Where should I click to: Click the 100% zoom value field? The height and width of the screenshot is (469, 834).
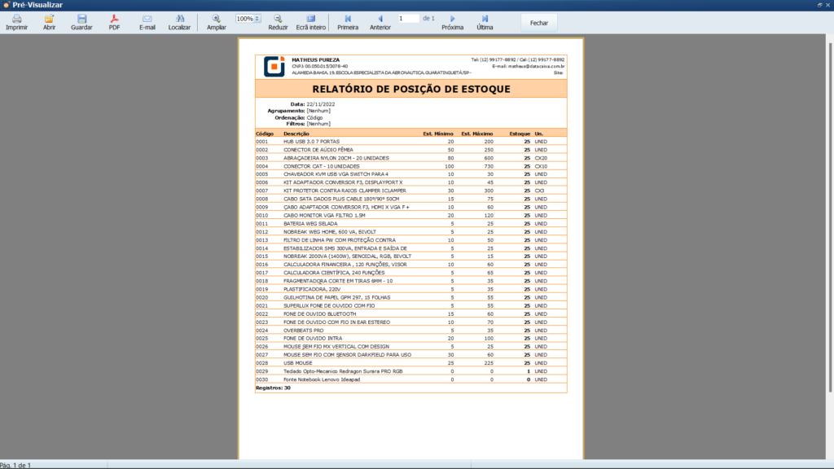244,18
